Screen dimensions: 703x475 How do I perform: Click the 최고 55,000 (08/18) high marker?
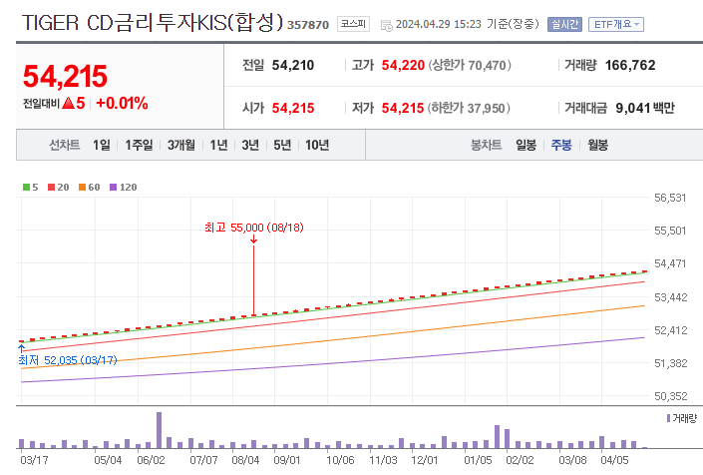(x=253, y=228)
